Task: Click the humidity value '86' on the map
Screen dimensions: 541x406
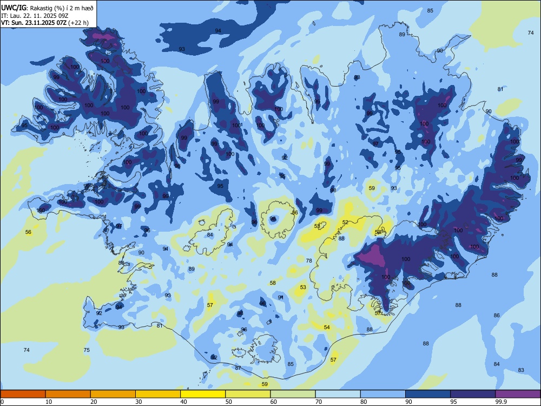Action: [497, 315]
